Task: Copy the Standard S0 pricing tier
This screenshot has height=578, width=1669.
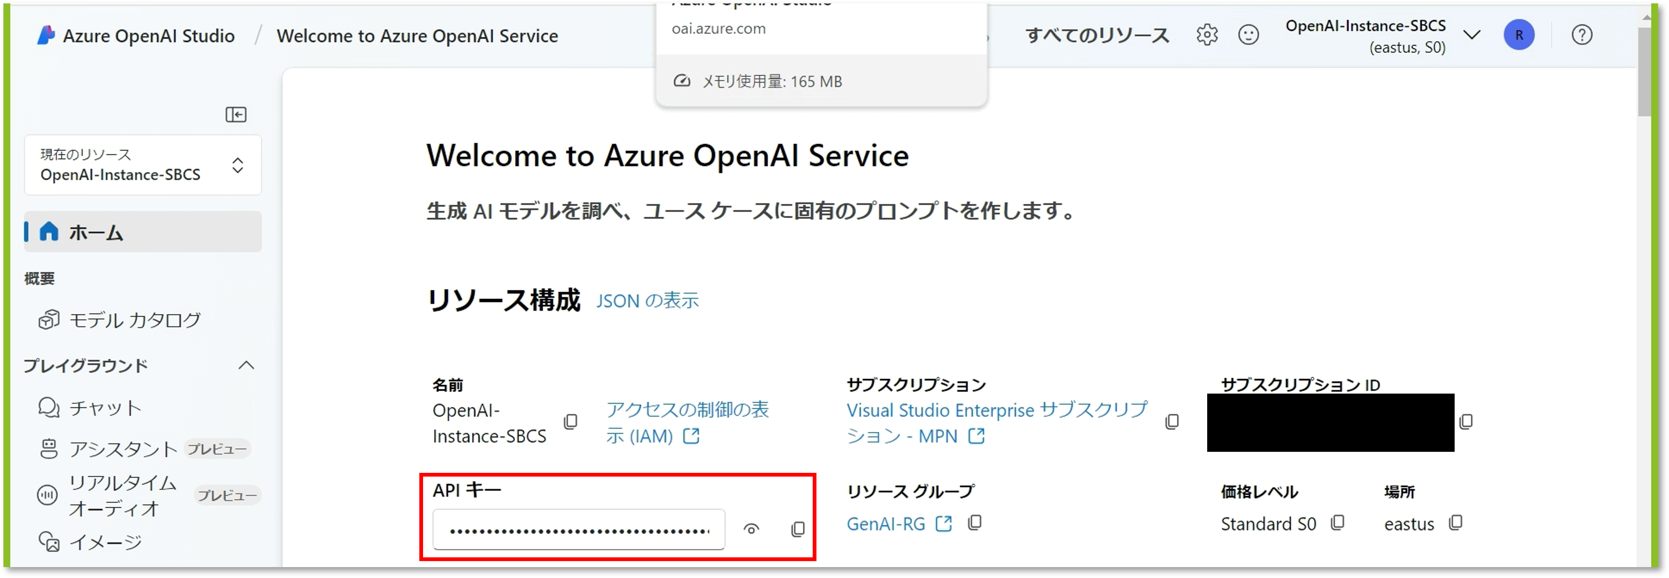Action: tap(1337, 523)
